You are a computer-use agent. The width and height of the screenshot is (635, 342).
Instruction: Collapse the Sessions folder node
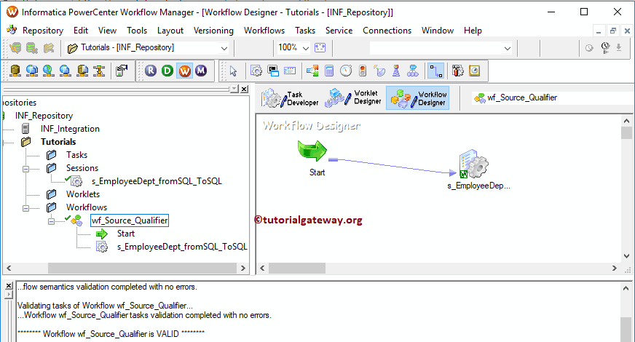click(x=25, y=169)
